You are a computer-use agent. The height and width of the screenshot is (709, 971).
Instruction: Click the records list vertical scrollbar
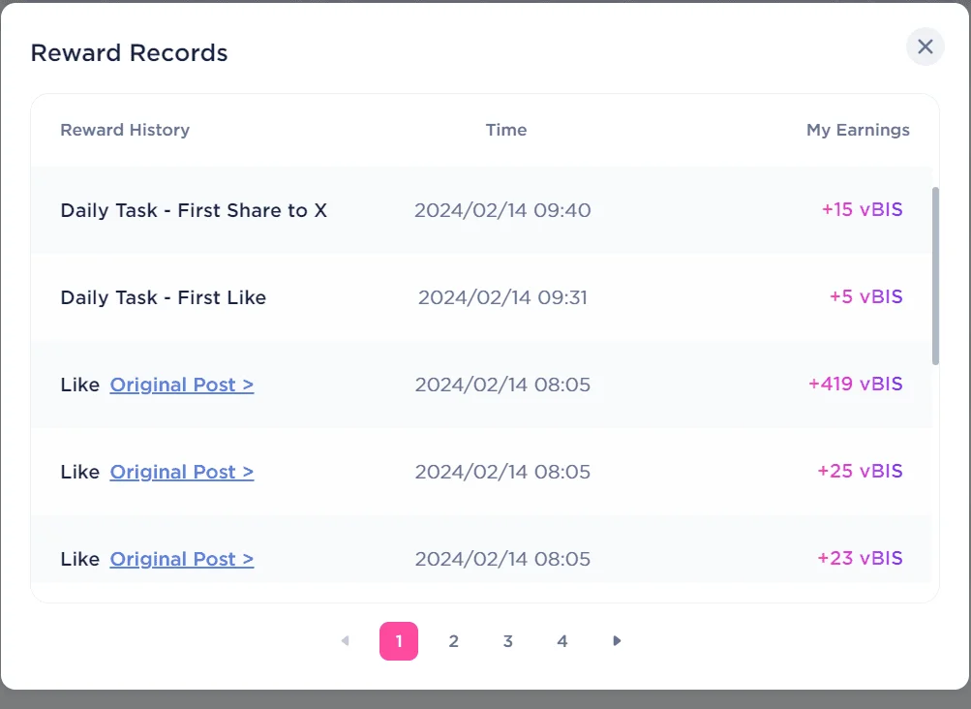935,276
